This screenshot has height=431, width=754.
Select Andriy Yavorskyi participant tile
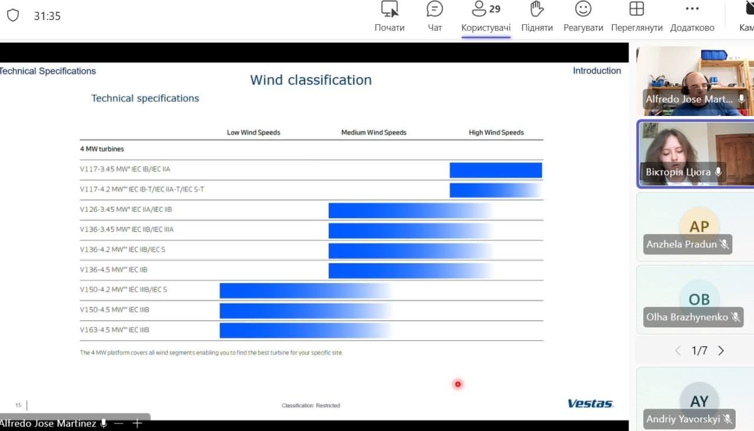(695, 399)
